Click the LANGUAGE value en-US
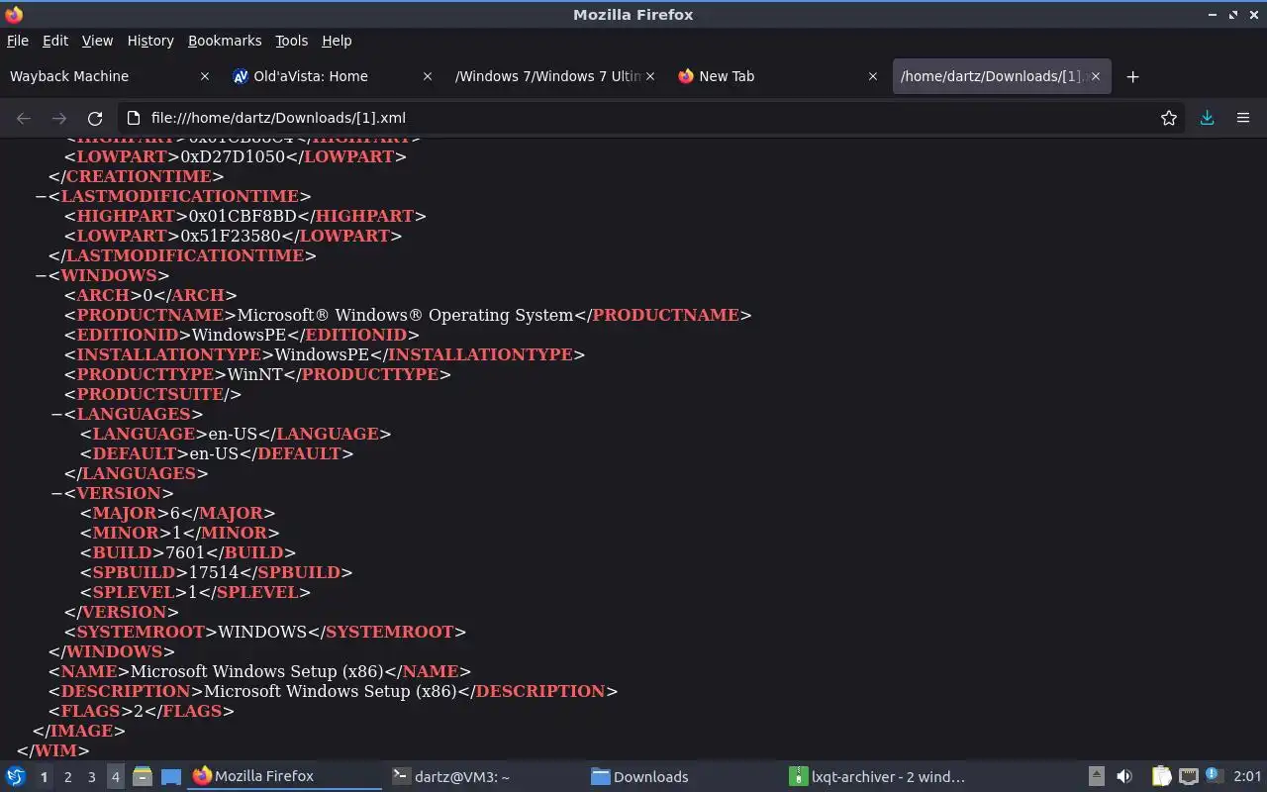 [x=232, y=434]
